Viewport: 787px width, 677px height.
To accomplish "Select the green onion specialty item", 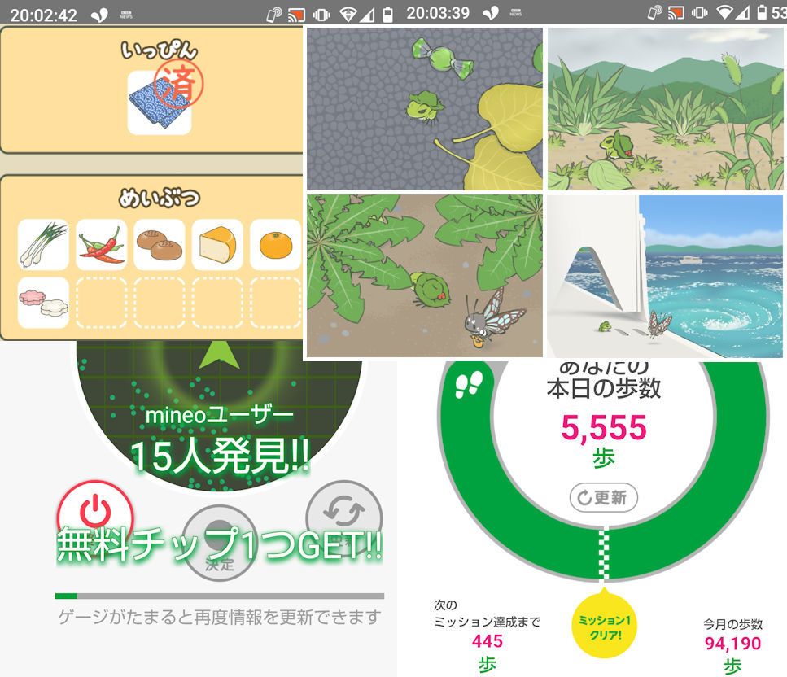I will coord(43,245).
